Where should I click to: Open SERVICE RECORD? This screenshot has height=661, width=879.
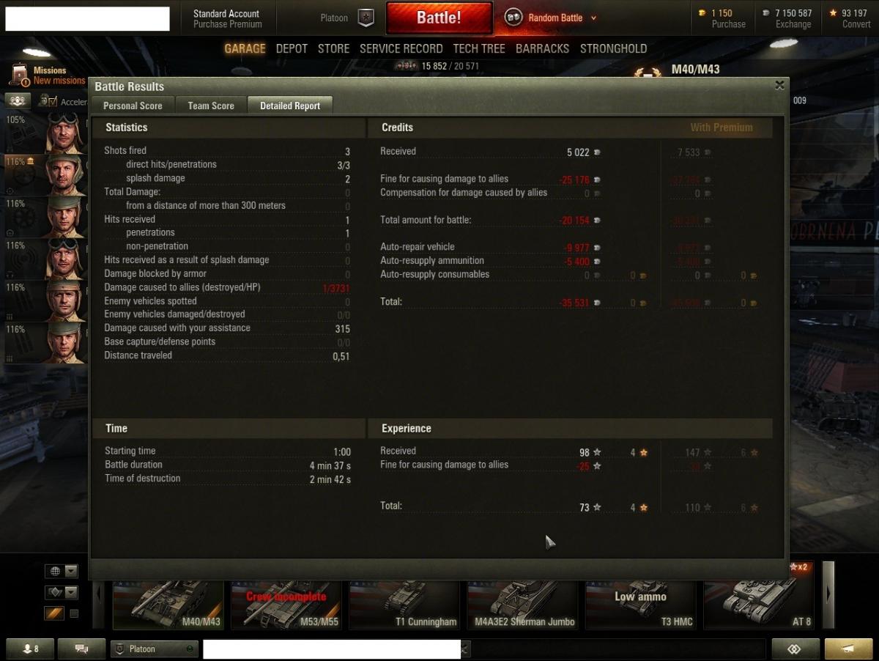(x=401, y=48)
